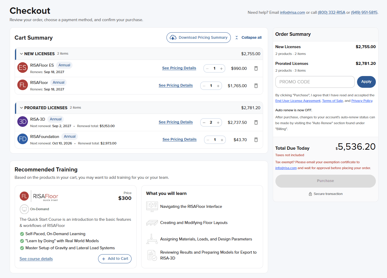
Task: Delete RISAFloor ES from cart via trash icon
Action: pyautogui.click(x=256, y=68)
